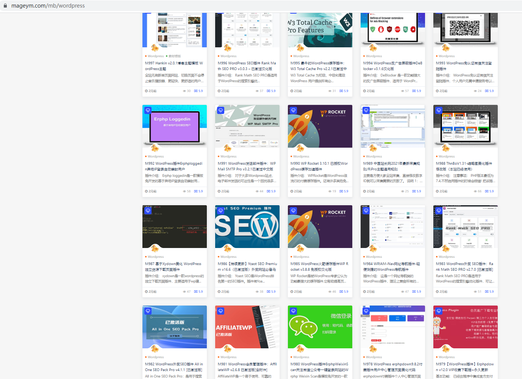Click the blue badge on M987 Xydown thumbnail

tap(148, 211)
